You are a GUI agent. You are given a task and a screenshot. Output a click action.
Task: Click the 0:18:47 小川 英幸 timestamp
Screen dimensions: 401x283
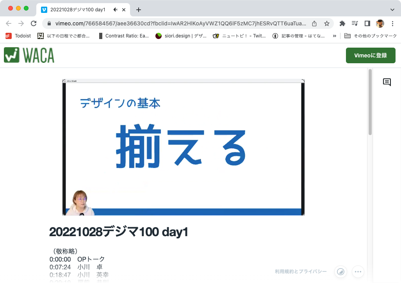79,275
